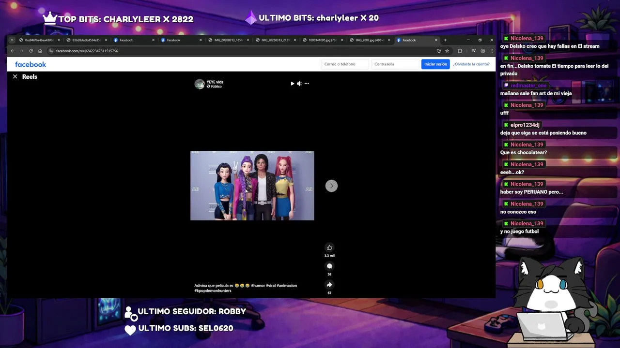Go forward with the browser forward arrow
This screenshot has width=620, height=348.
click(x=21, y=51)
